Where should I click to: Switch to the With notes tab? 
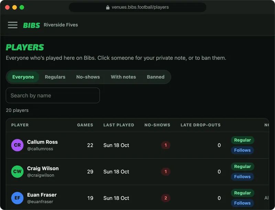tap(123, 77)
